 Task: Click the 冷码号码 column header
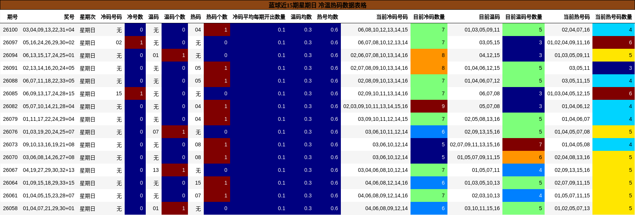[111, 17]
